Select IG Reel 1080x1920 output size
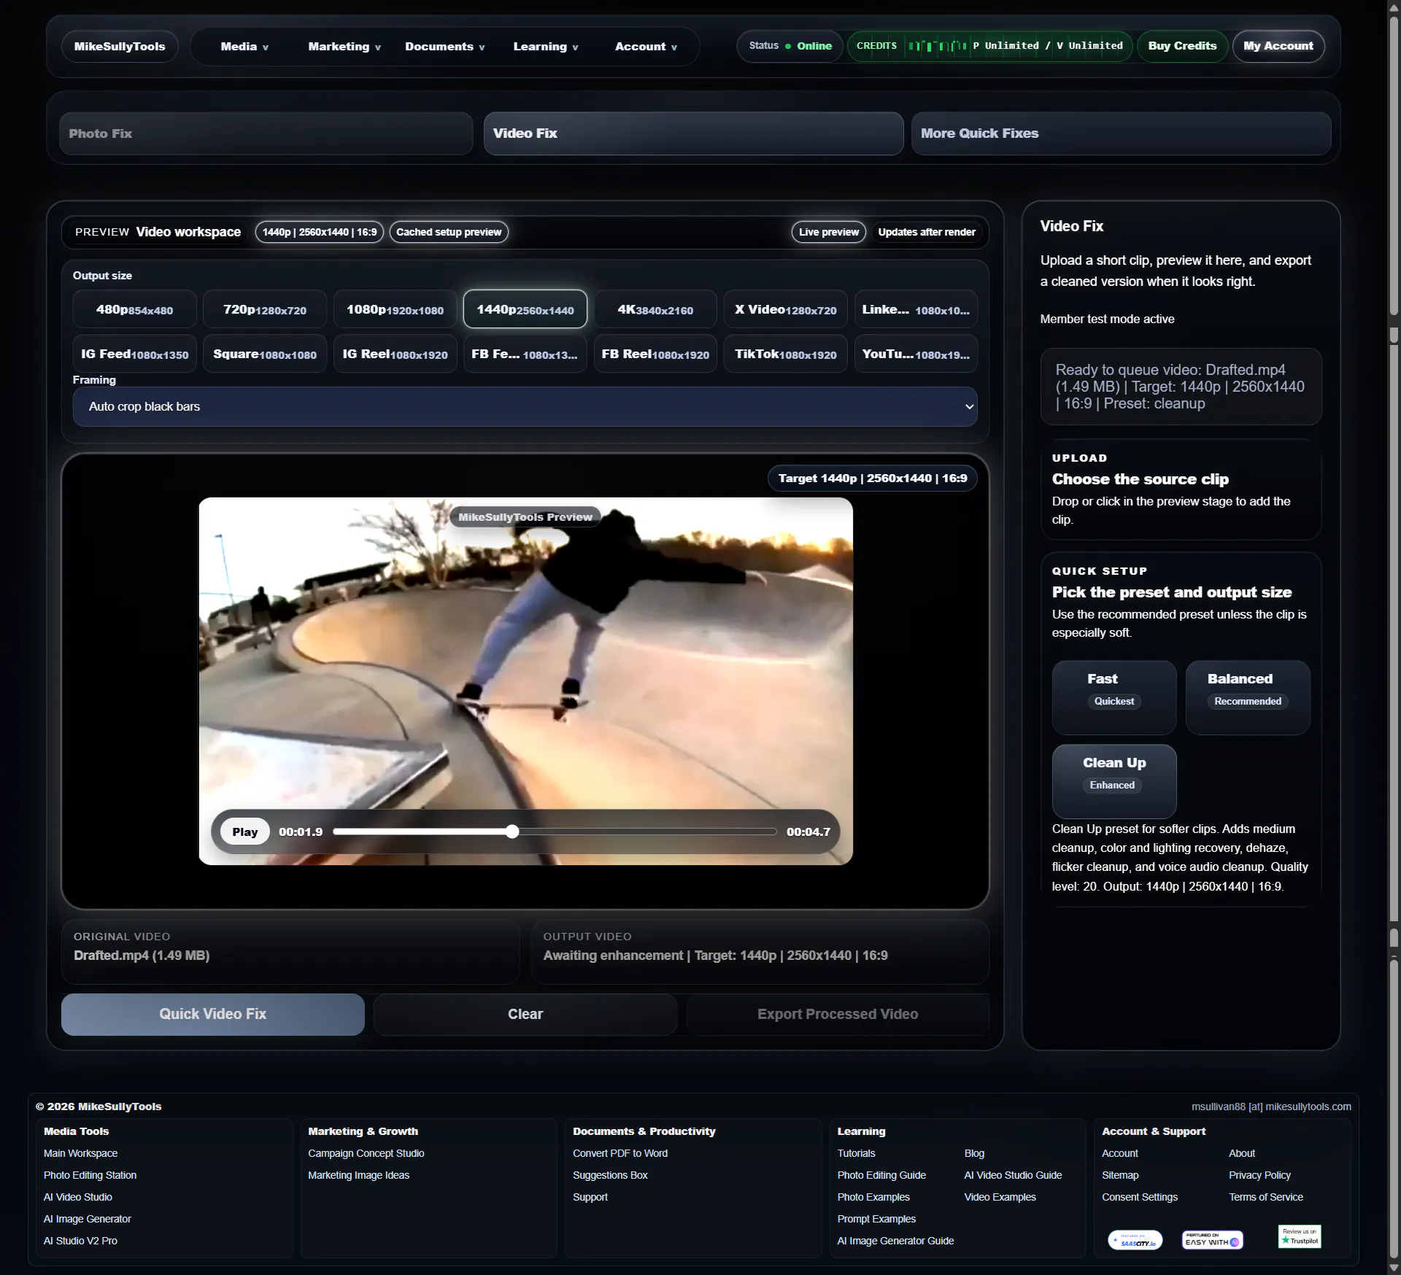 tap(395, 354)
